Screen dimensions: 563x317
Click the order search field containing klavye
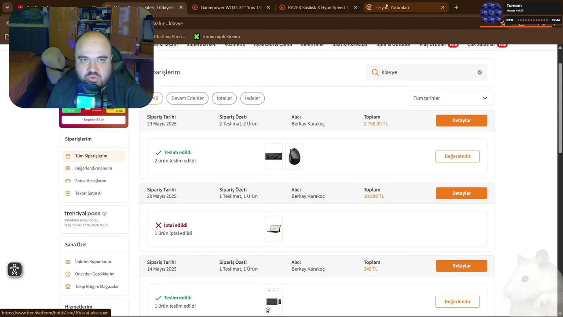coord(427,72)
